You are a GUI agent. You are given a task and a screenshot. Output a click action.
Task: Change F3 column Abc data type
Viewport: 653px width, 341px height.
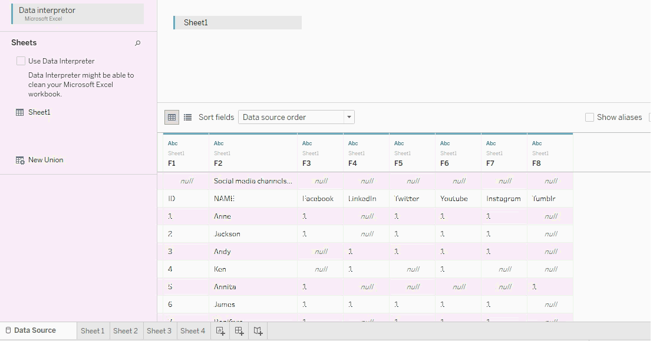click(x=307, y=143)
